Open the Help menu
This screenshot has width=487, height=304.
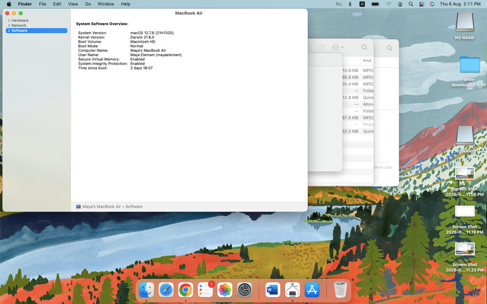[x=126, y=4]
